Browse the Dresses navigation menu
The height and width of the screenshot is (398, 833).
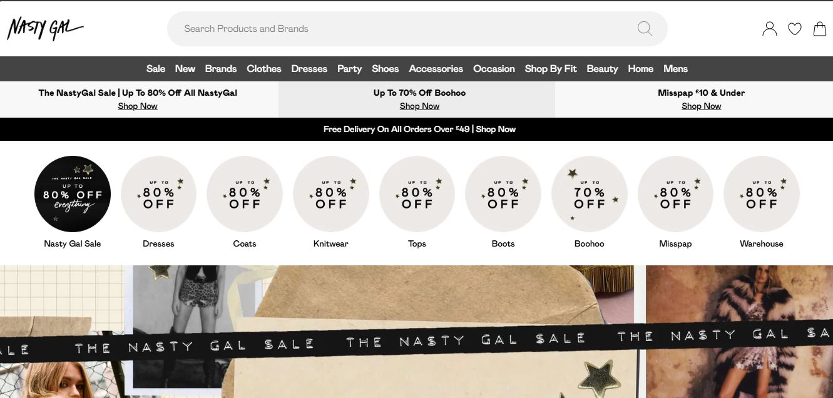pos(309,69)
